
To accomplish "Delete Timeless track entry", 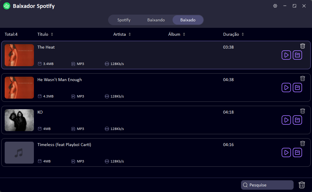I will pos(303,143).
